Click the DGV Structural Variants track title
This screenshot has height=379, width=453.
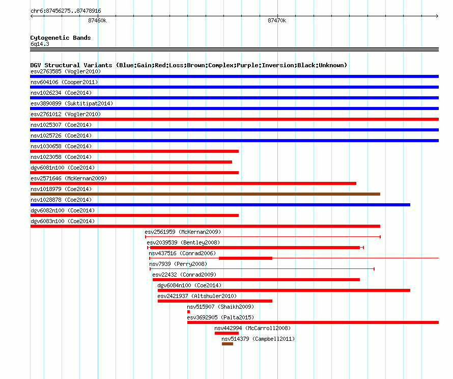coord(189,65)
